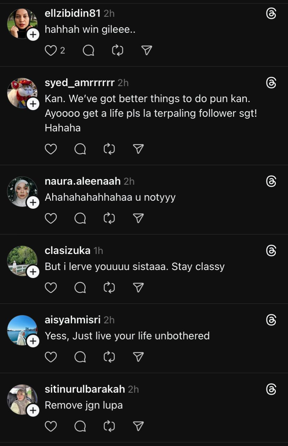Tap Threads logo beside clasizuka's comment
Screen dimensions: 288x446
[271, 251]
